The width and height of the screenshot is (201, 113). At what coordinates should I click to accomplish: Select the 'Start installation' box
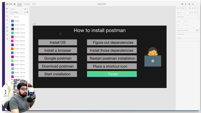coord(58,74)
